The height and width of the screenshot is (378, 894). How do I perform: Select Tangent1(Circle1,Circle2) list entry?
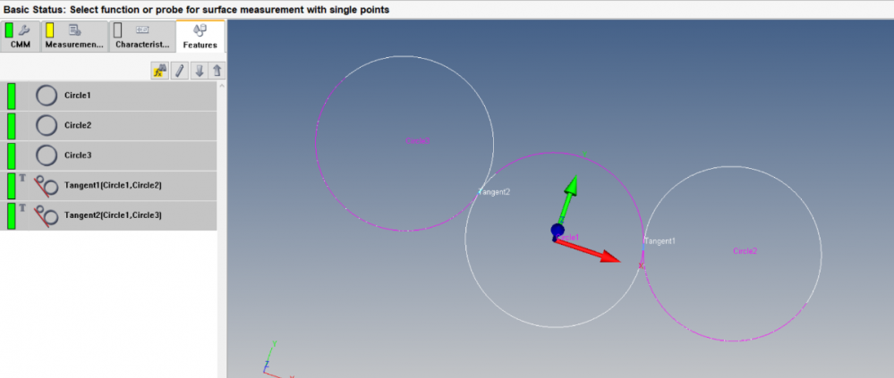pos(113,186)
